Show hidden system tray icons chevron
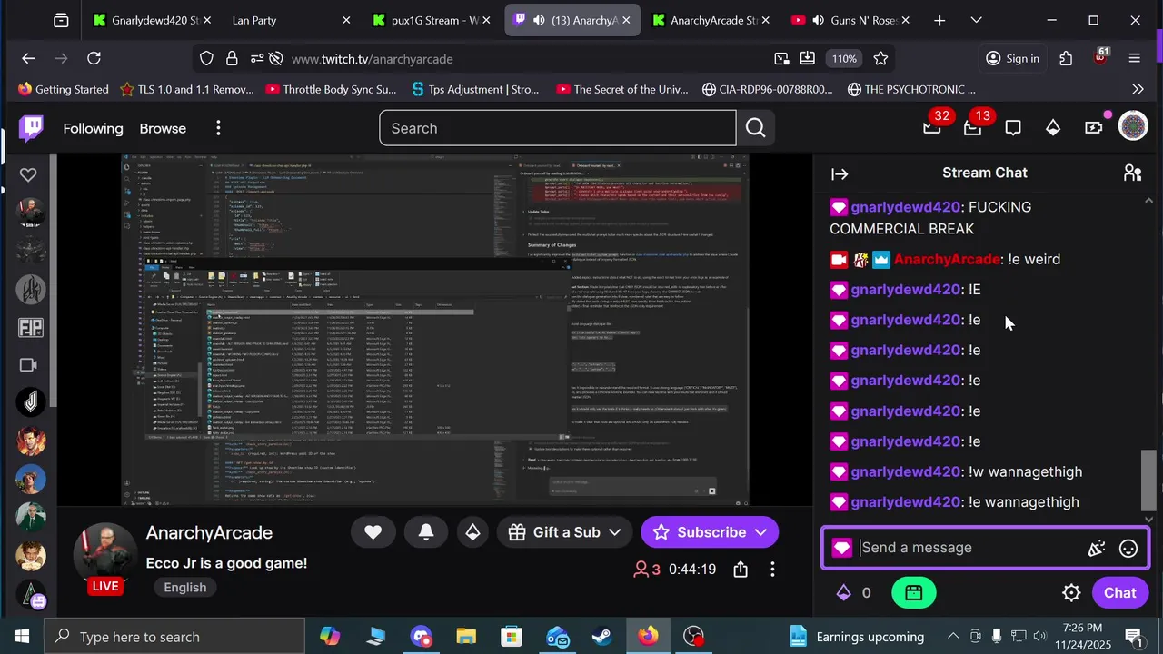The image size is (1163, 654). click(x=953, y=637)
